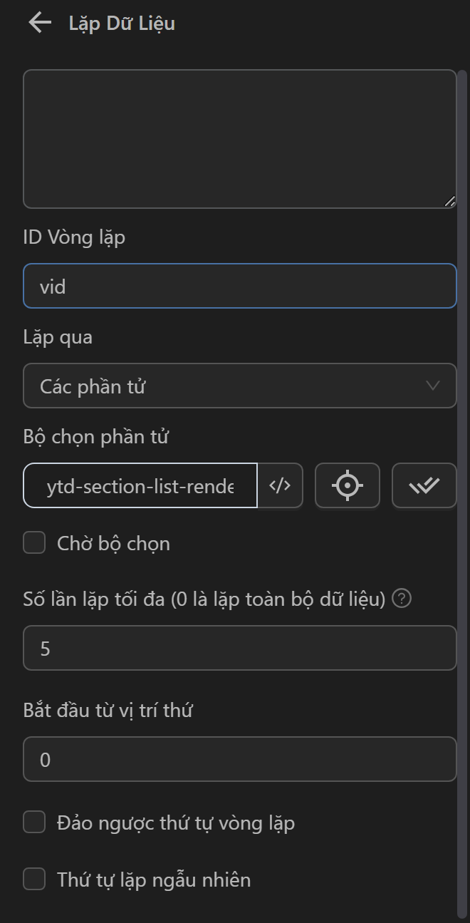470x923 pixels.
Task: Click the max iterations field showing 5
Action: (240, 647)
